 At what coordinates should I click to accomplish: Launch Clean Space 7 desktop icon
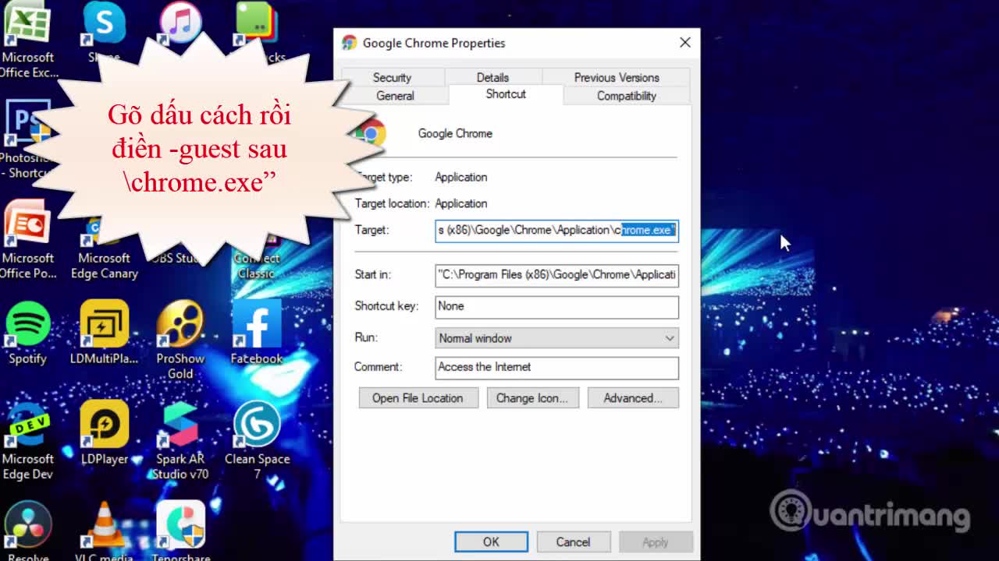click(x=257, y=441)
